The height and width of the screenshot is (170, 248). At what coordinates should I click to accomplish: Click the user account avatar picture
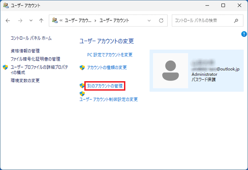(x=170, y=70)
